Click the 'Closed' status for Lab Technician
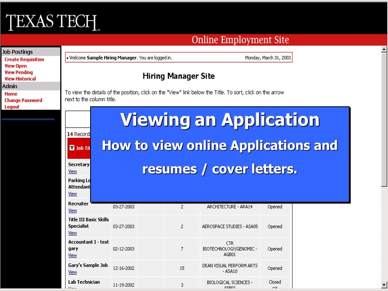Screen dimensions: 388x291 [x=275, y=282]
